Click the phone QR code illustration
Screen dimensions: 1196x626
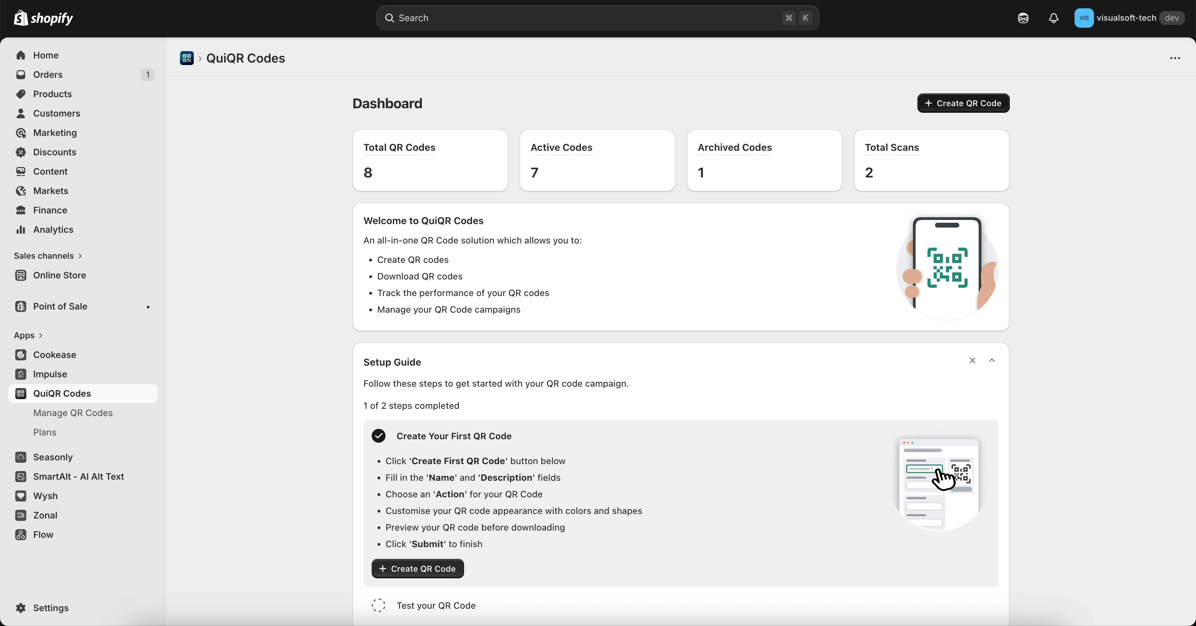coord(947,268)
